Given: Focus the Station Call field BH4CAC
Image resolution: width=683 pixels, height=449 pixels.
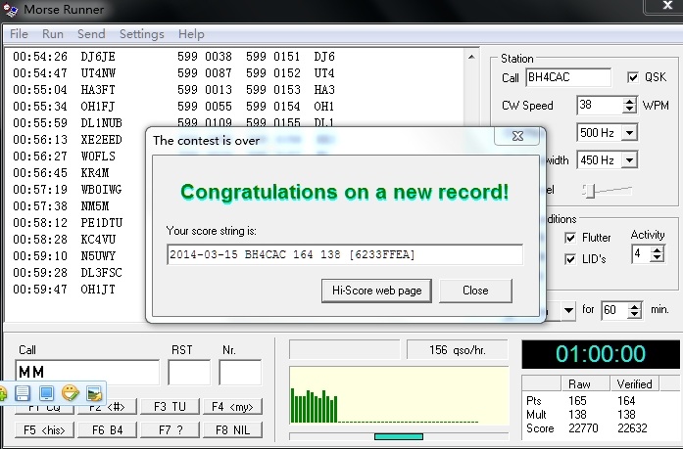Looking at the screenshot, I should tap(568, 77).
